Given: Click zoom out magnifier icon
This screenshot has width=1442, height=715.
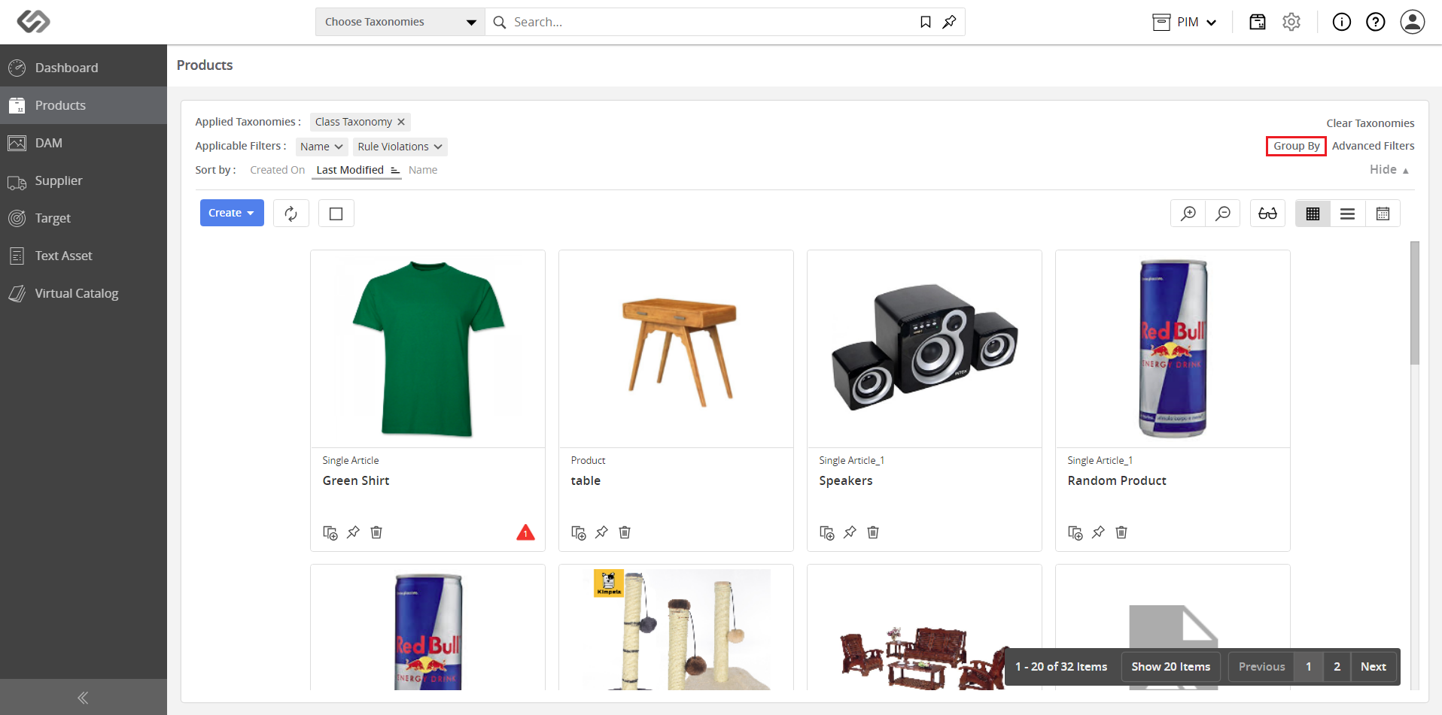Looking at the screenshot, I should point(1223,214).
